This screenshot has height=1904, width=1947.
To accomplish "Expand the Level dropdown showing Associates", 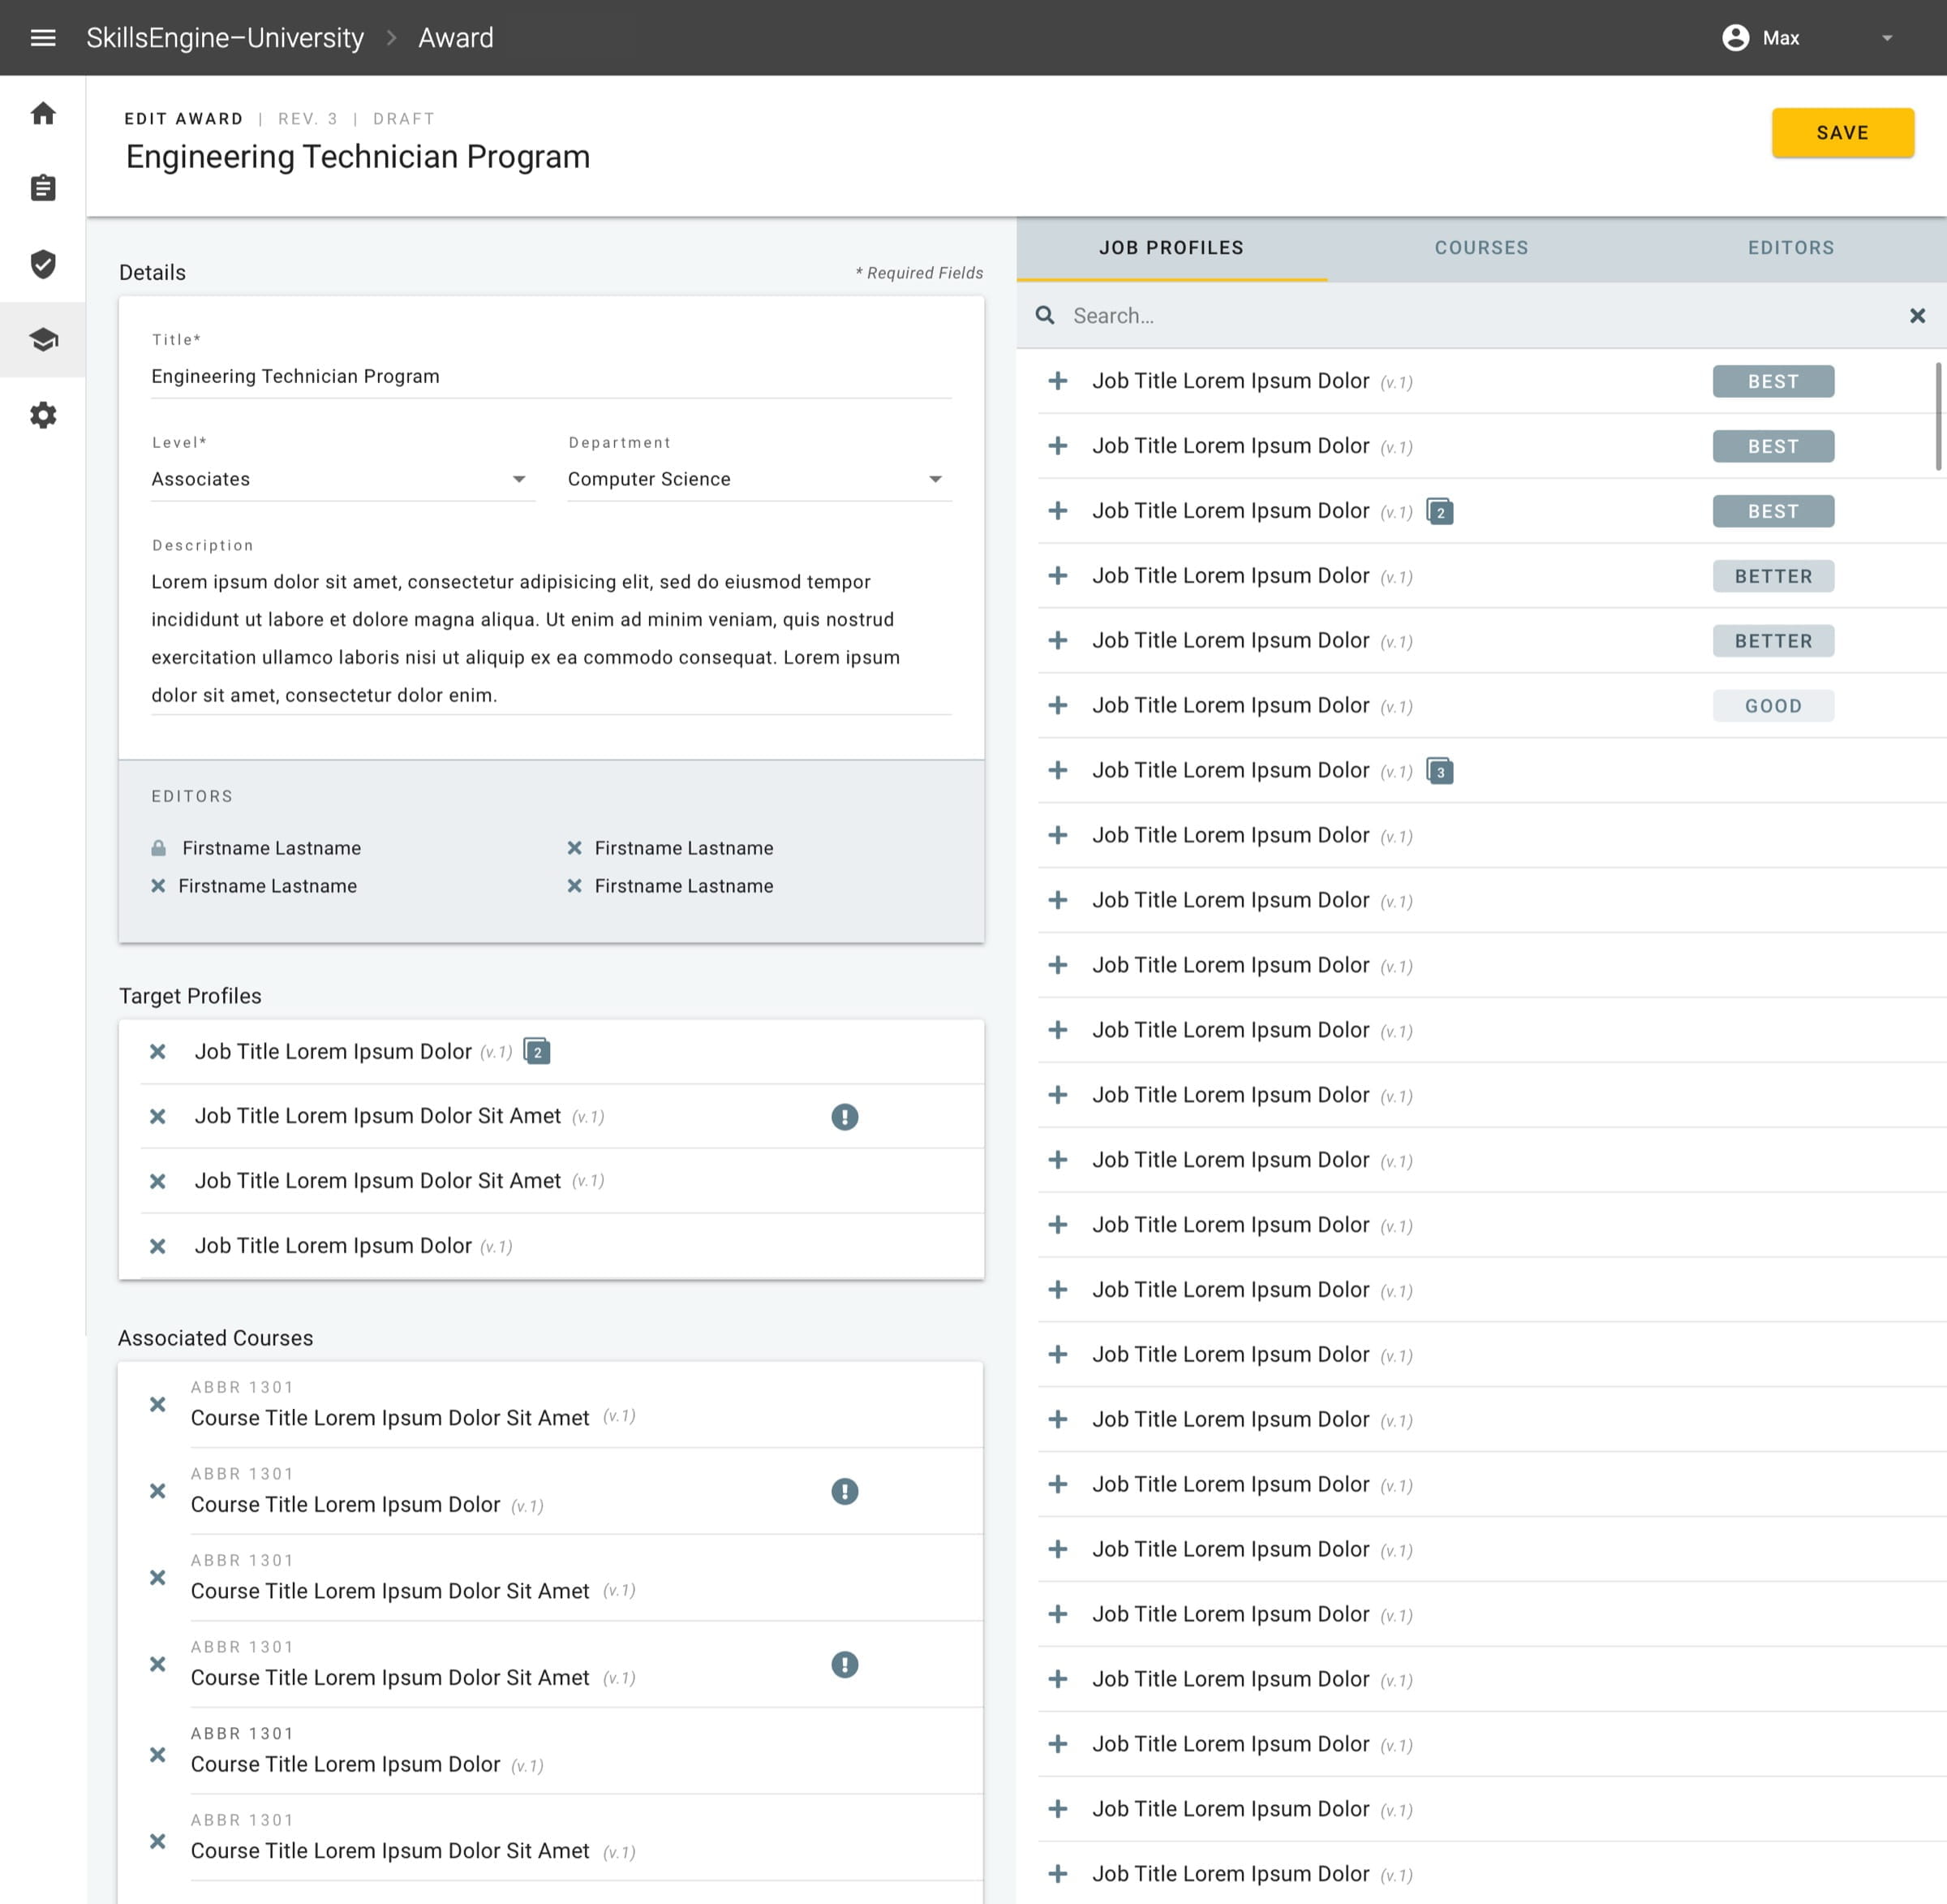I will [x=343, y=479].
